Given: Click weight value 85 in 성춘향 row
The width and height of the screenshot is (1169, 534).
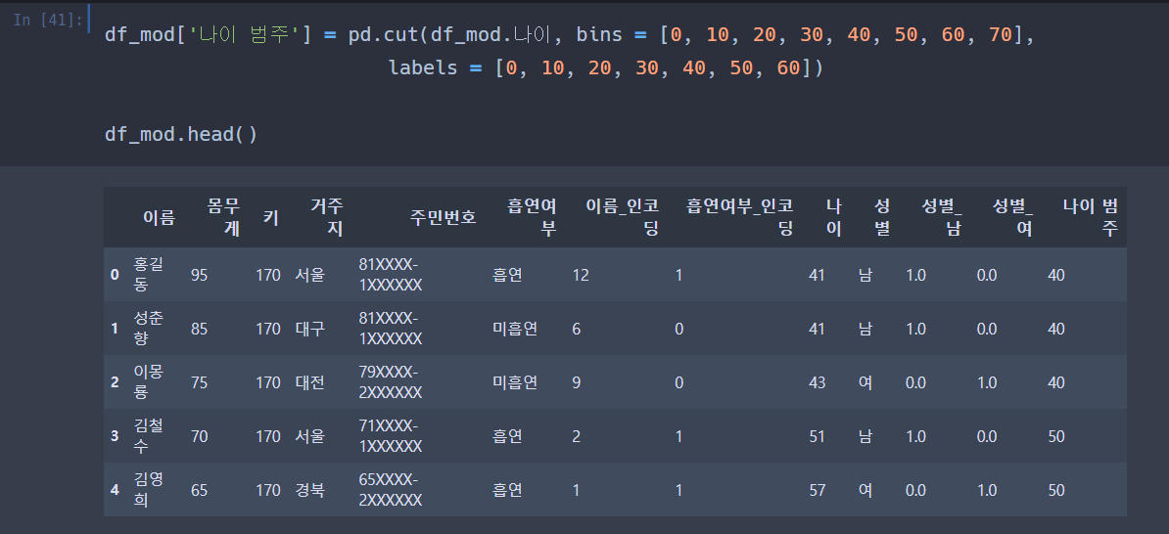Looking at the screenshot, I should [x=199, y=329].
